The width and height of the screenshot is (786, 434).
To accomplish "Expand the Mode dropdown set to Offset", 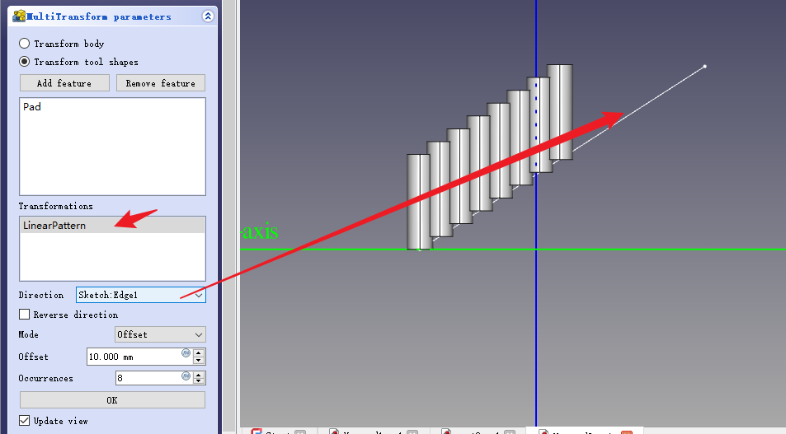I will (160, 334).
